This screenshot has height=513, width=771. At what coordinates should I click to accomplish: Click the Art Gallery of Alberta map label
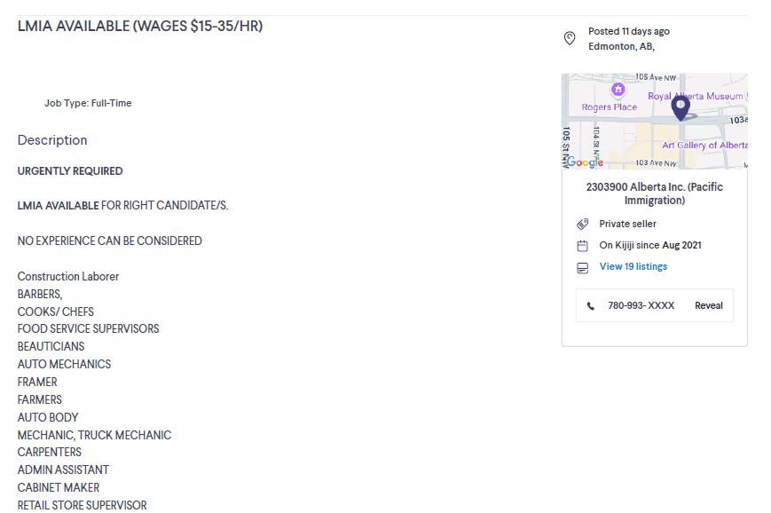tap(704, 146)
